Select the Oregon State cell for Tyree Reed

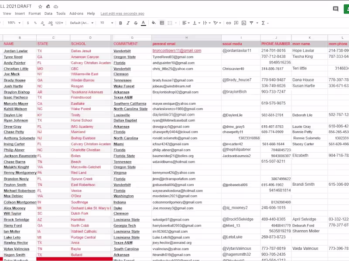(132, 57)
